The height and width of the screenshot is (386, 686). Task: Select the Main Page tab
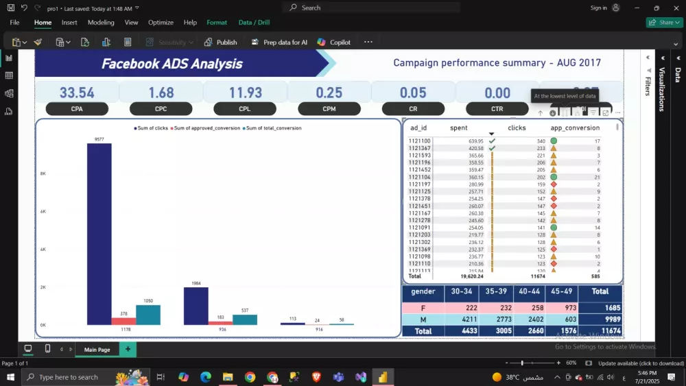97,349
